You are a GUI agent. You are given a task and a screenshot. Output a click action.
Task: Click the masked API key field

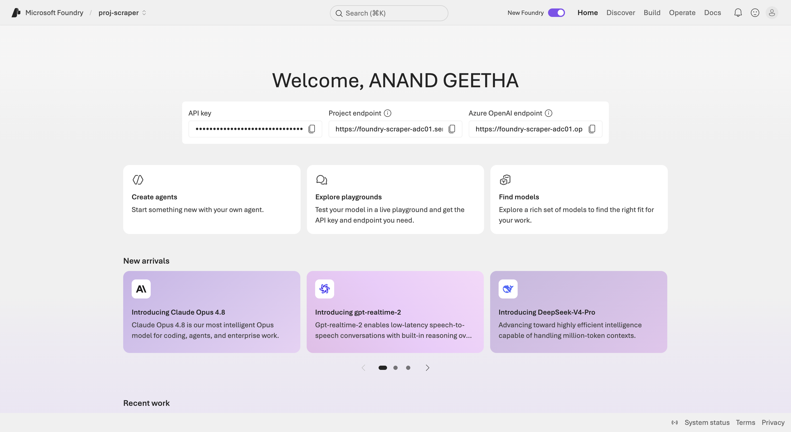coord(255,129)
